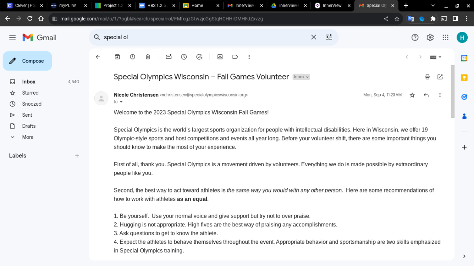Click the search magnifier icon

[97, 37]
